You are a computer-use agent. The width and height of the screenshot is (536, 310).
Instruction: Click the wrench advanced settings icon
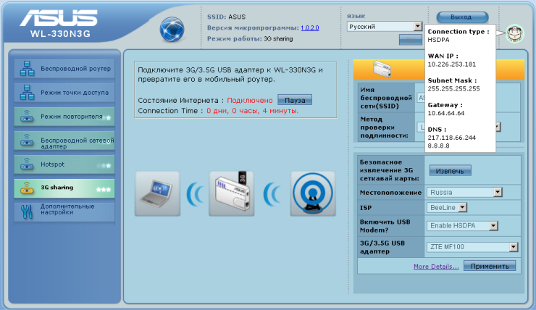point(27,212)
